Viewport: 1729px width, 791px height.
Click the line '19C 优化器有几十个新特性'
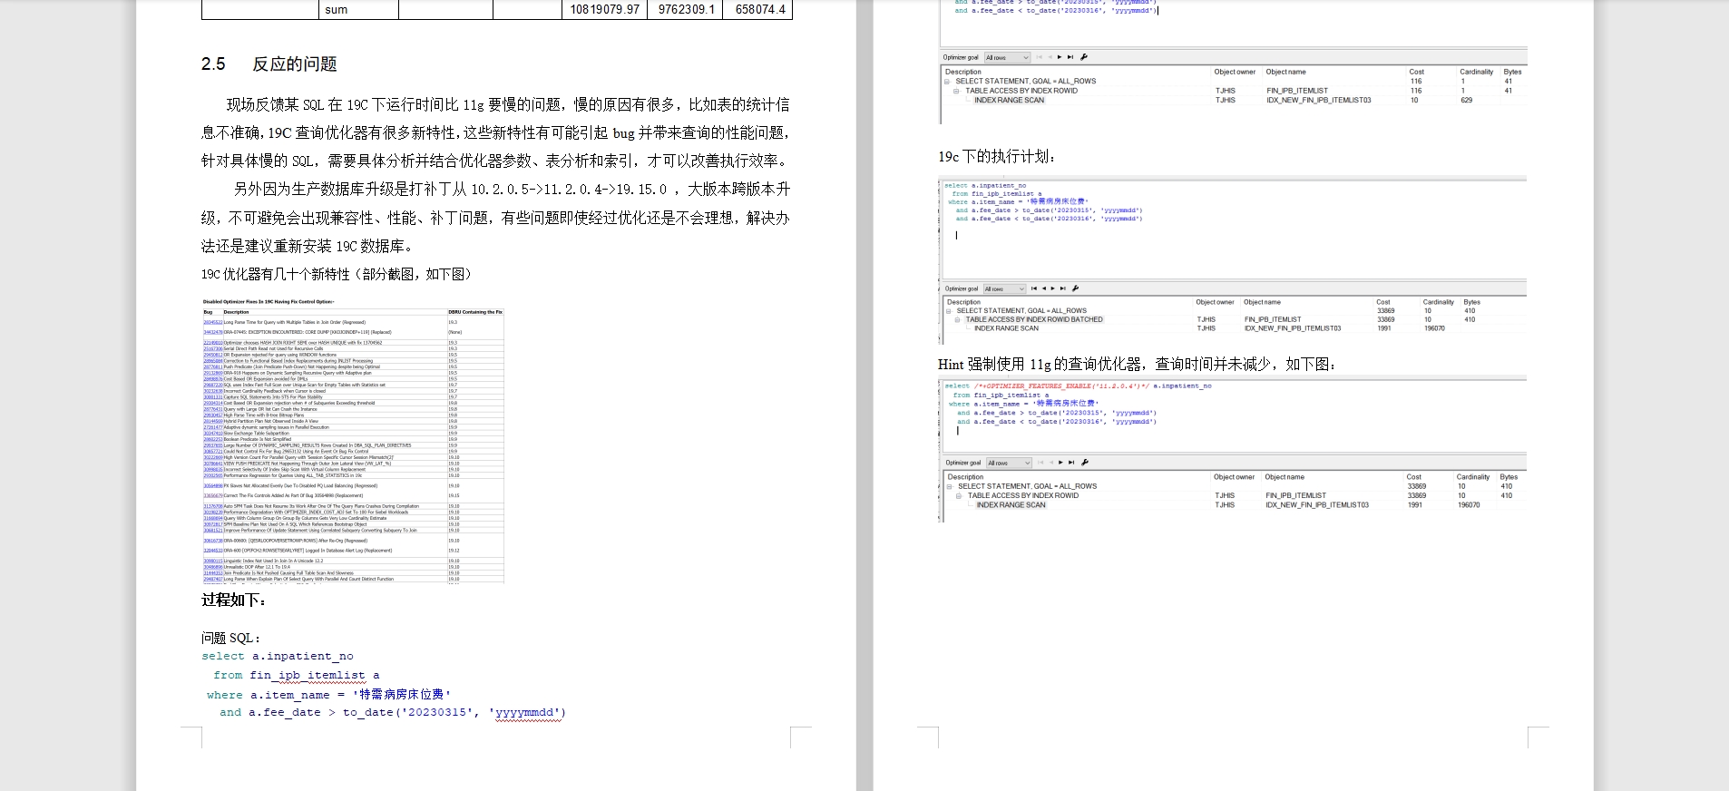click(x=337, y=274)
